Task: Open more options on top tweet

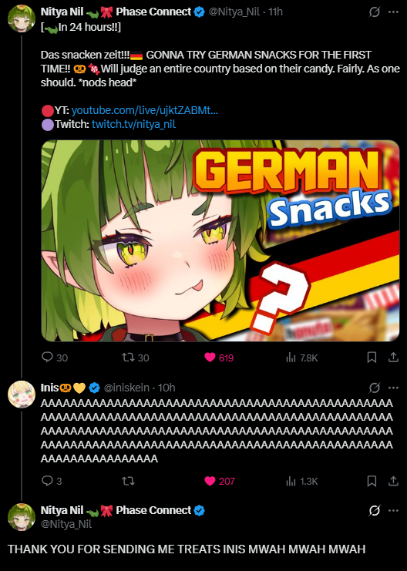Action: 394,12
